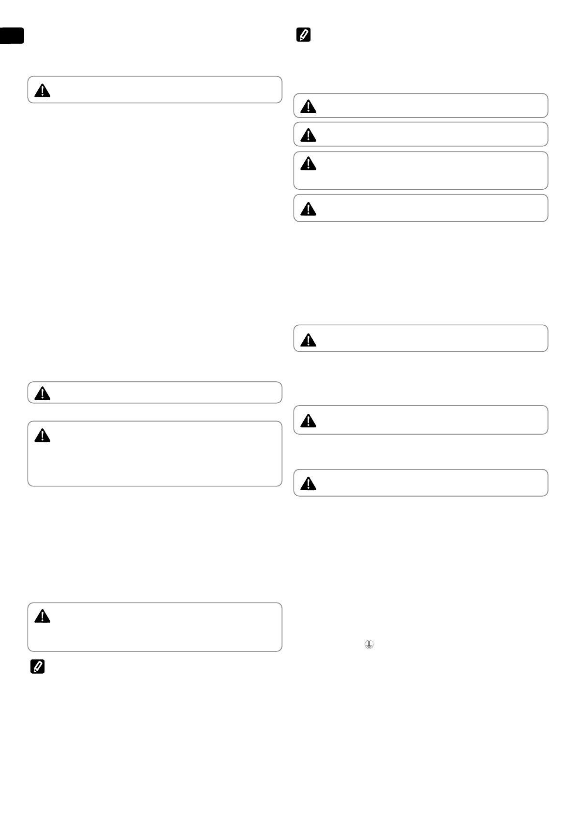Image resolution: width=576 pixels, height=815 pixels.
Task: Click warning triangle in first left-column box
Action: pyautogui.click(x=43, y=91)
